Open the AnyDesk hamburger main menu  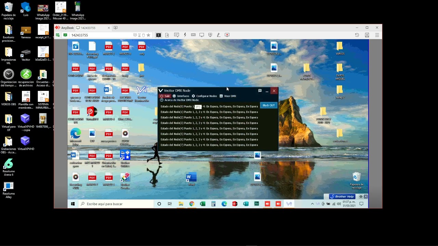(x=377, y=35)
